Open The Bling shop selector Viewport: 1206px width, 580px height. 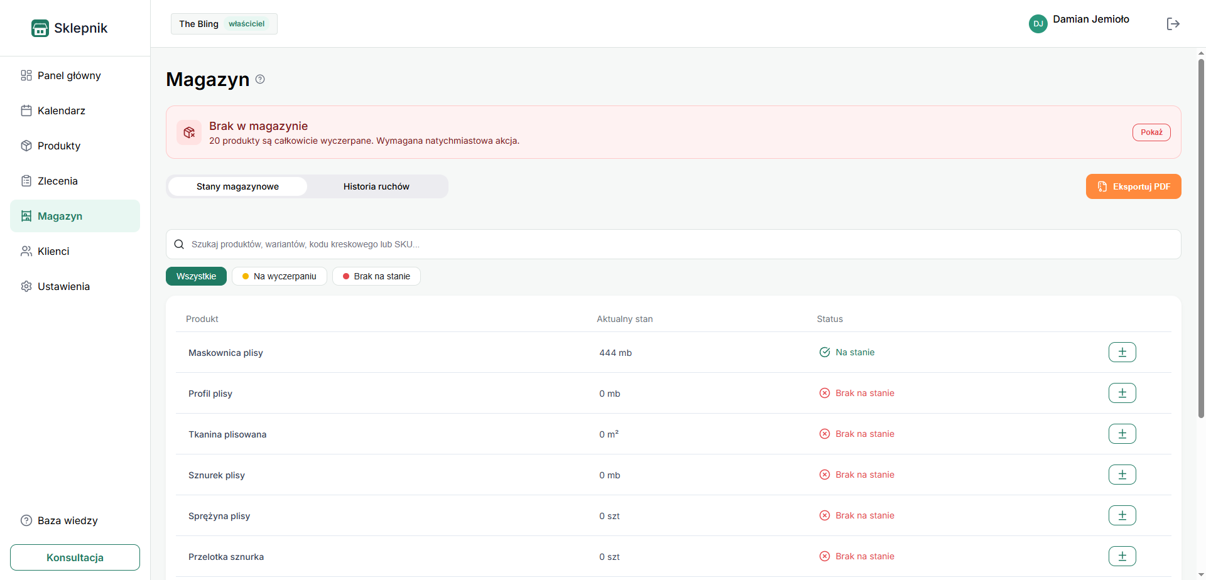point(224,24)
